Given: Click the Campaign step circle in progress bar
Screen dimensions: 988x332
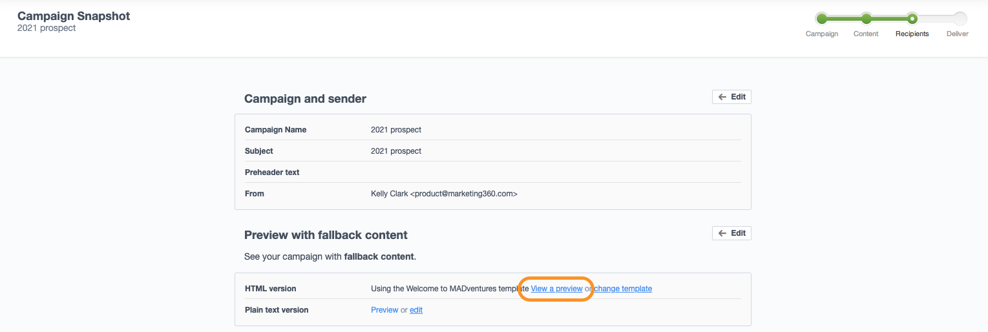Looking at the screenshot, I should [822, 19].
